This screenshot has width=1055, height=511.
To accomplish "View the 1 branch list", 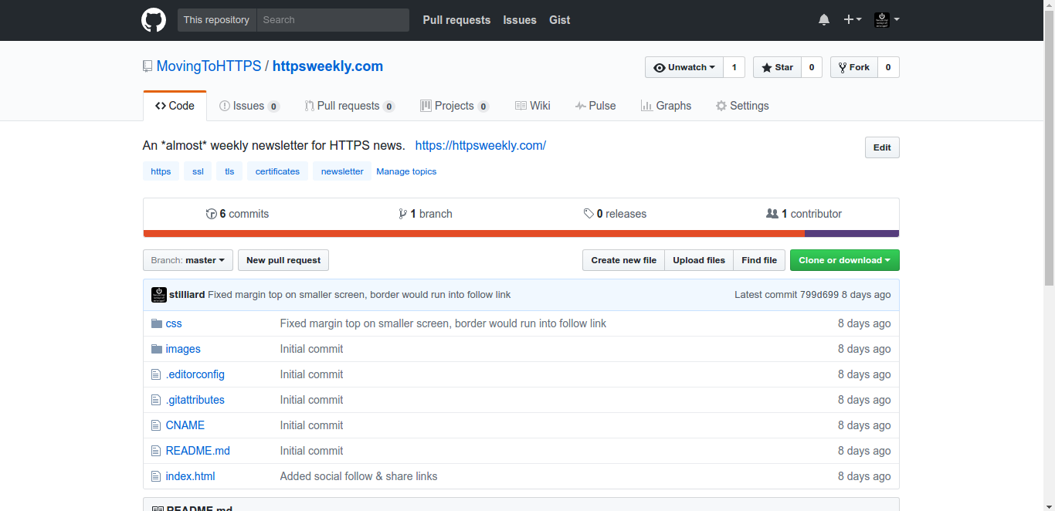I will 426,214.
